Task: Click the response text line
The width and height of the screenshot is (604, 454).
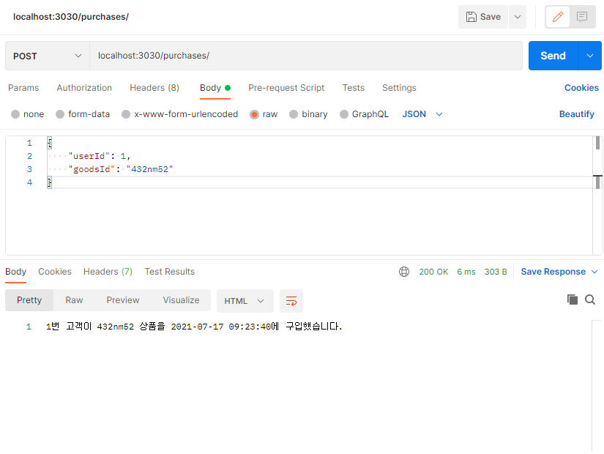Action: (x=194, y=327)
